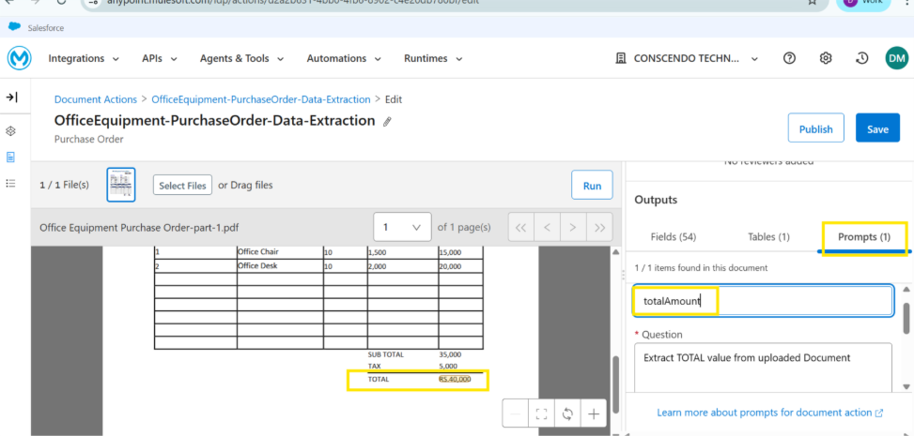Zoom in with the plus icon
The height and width of the screenshot is (436, 914).
pyautogui.click(x=594, y=413)
